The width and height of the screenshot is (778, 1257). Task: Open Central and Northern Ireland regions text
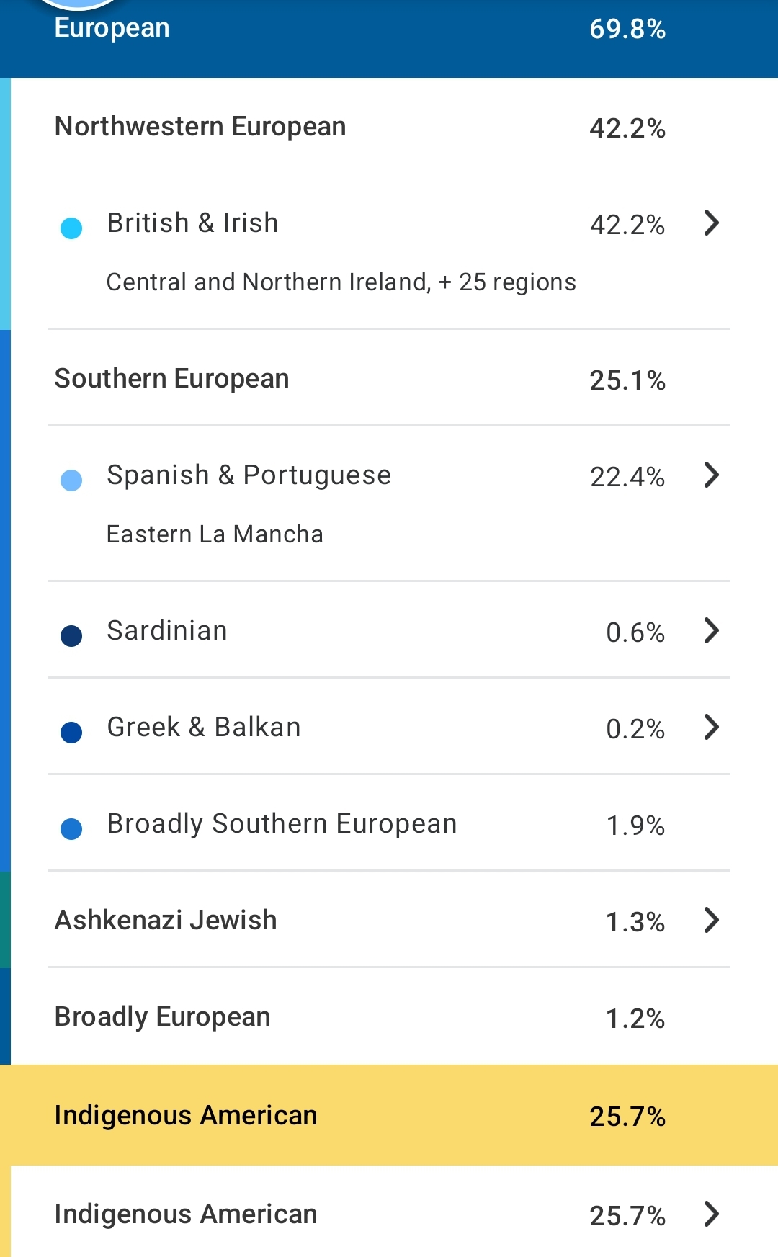point(341,282)
